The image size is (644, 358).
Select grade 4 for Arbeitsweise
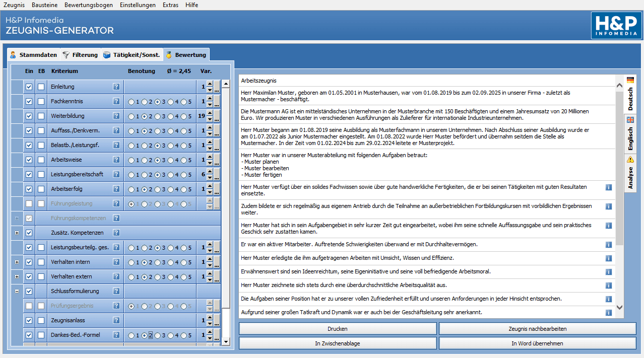[x=170, y=160]
